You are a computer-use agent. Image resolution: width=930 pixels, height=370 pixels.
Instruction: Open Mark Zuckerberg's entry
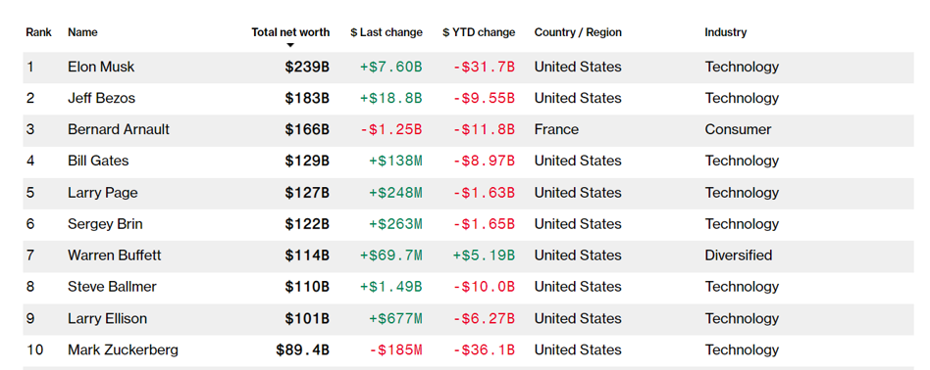click(x=123, y=349)
